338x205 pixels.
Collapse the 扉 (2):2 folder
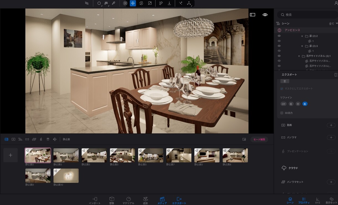[x=302, y=36]
